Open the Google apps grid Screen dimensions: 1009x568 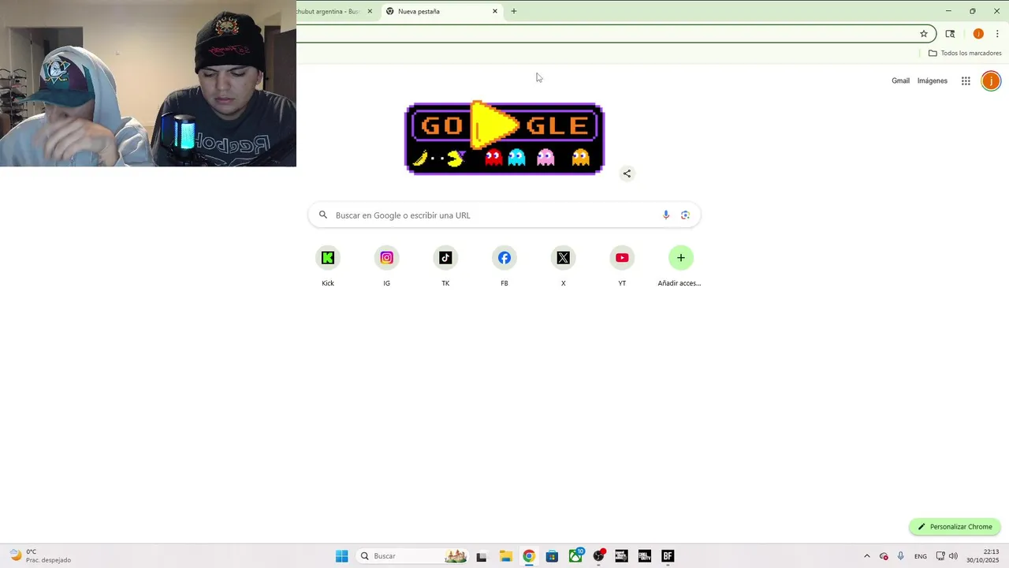(x=966, y=80)
